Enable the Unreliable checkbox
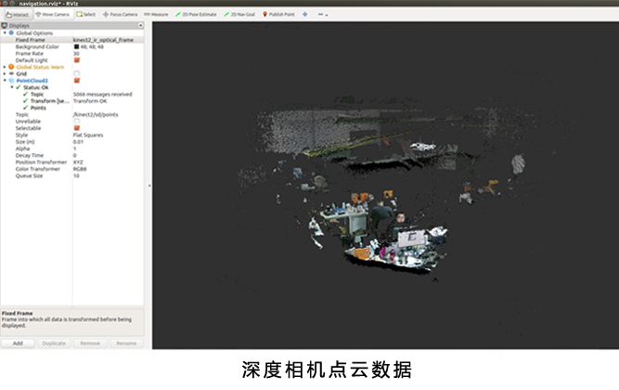 pos(77,121)
